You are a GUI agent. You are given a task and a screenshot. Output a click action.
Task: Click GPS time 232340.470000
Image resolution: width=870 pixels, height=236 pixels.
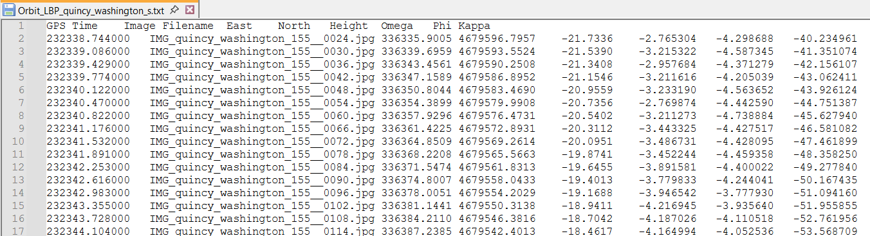[88, 103]
